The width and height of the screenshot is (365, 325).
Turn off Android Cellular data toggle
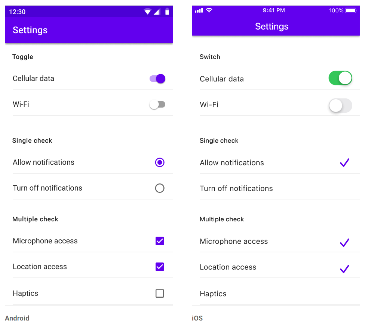(157, 79)
